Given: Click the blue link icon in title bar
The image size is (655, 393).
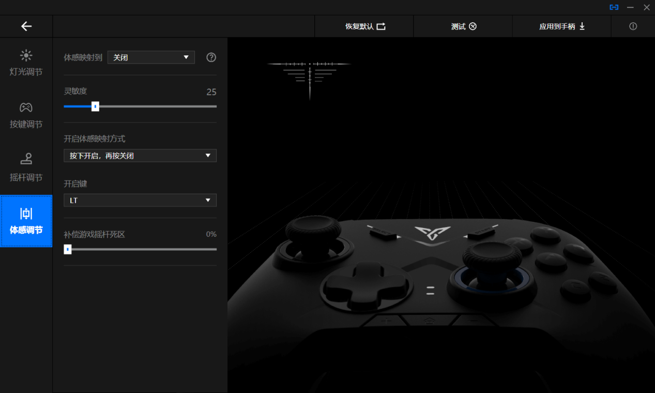Looking at the screenshot, I should (614, 7).
